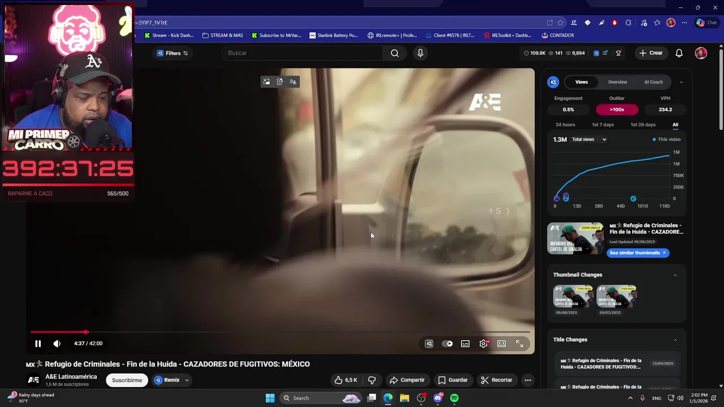This screenshot has width=724, height=407.
Task: Click the >100x Outlier badge
Action: 617,110
